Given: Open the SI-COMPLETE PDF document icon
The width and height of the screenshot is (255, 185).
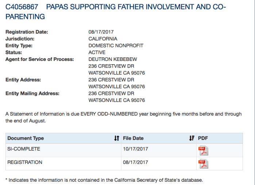Looking at the screenshot, I should click(202, 150).
